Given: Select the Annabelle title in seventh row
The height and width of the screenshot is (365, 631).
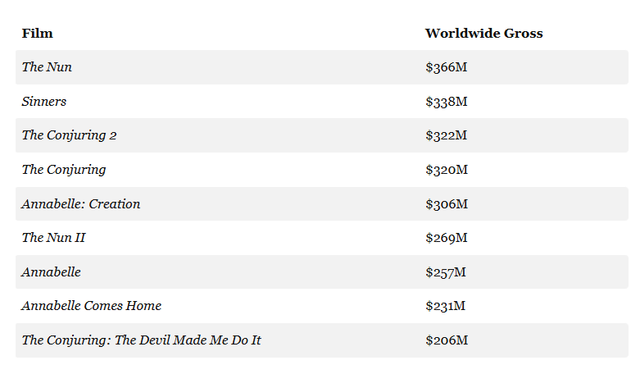Looking at the screenshot, I should 52,271.
